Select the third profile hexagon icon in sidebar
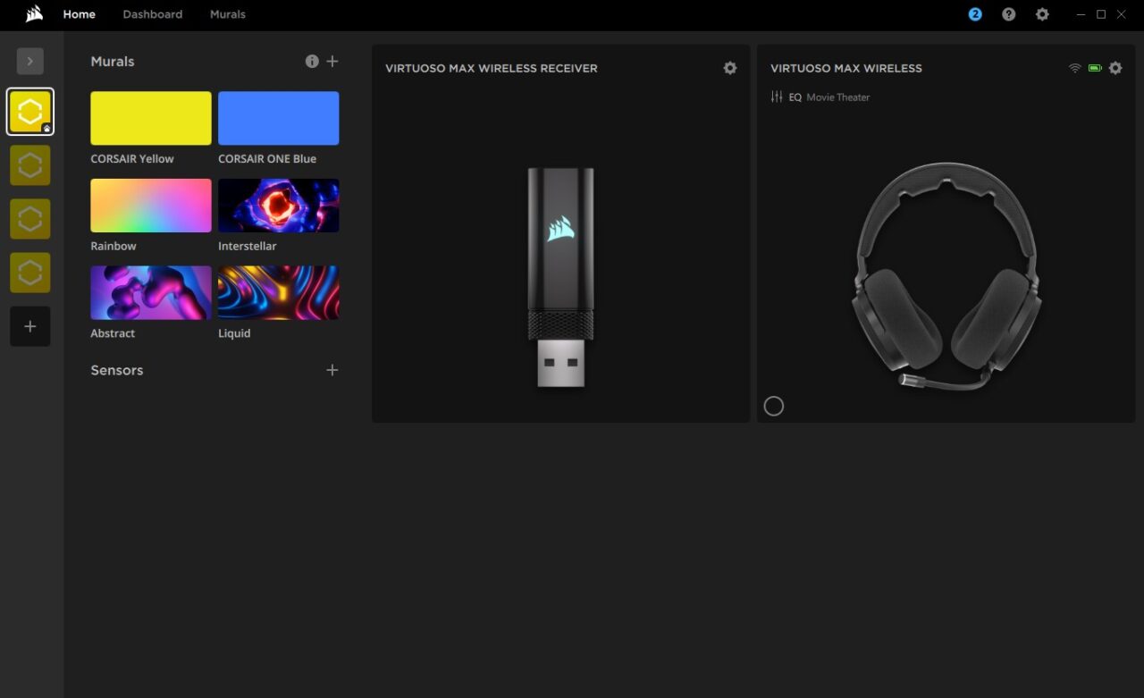This screenshot has width=1144, height=698. point(30,219)
